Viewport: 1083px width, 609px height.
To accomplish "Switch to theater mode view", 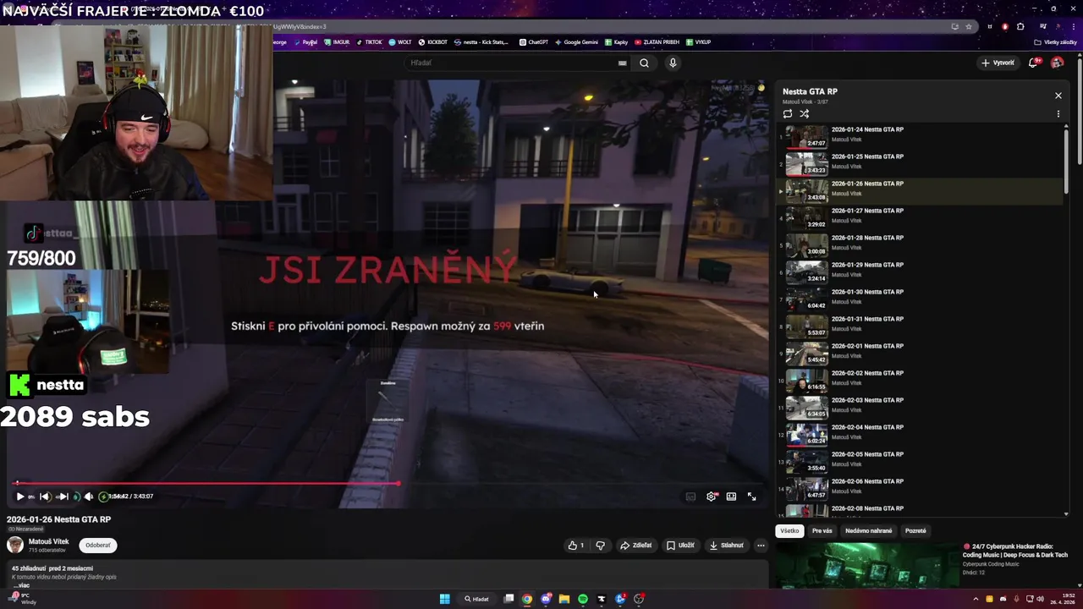I will coord(731,497).
